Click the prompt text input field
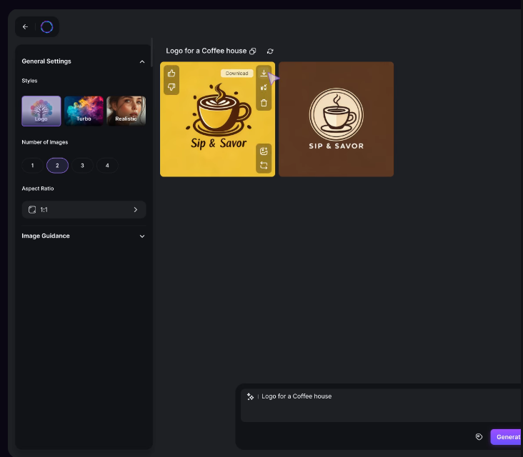Screen dimensions: 523x457 tap(382, 406)
